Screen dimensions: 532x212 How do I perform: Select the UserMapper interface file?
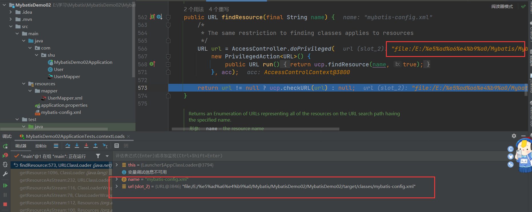(x=67, y=76)
